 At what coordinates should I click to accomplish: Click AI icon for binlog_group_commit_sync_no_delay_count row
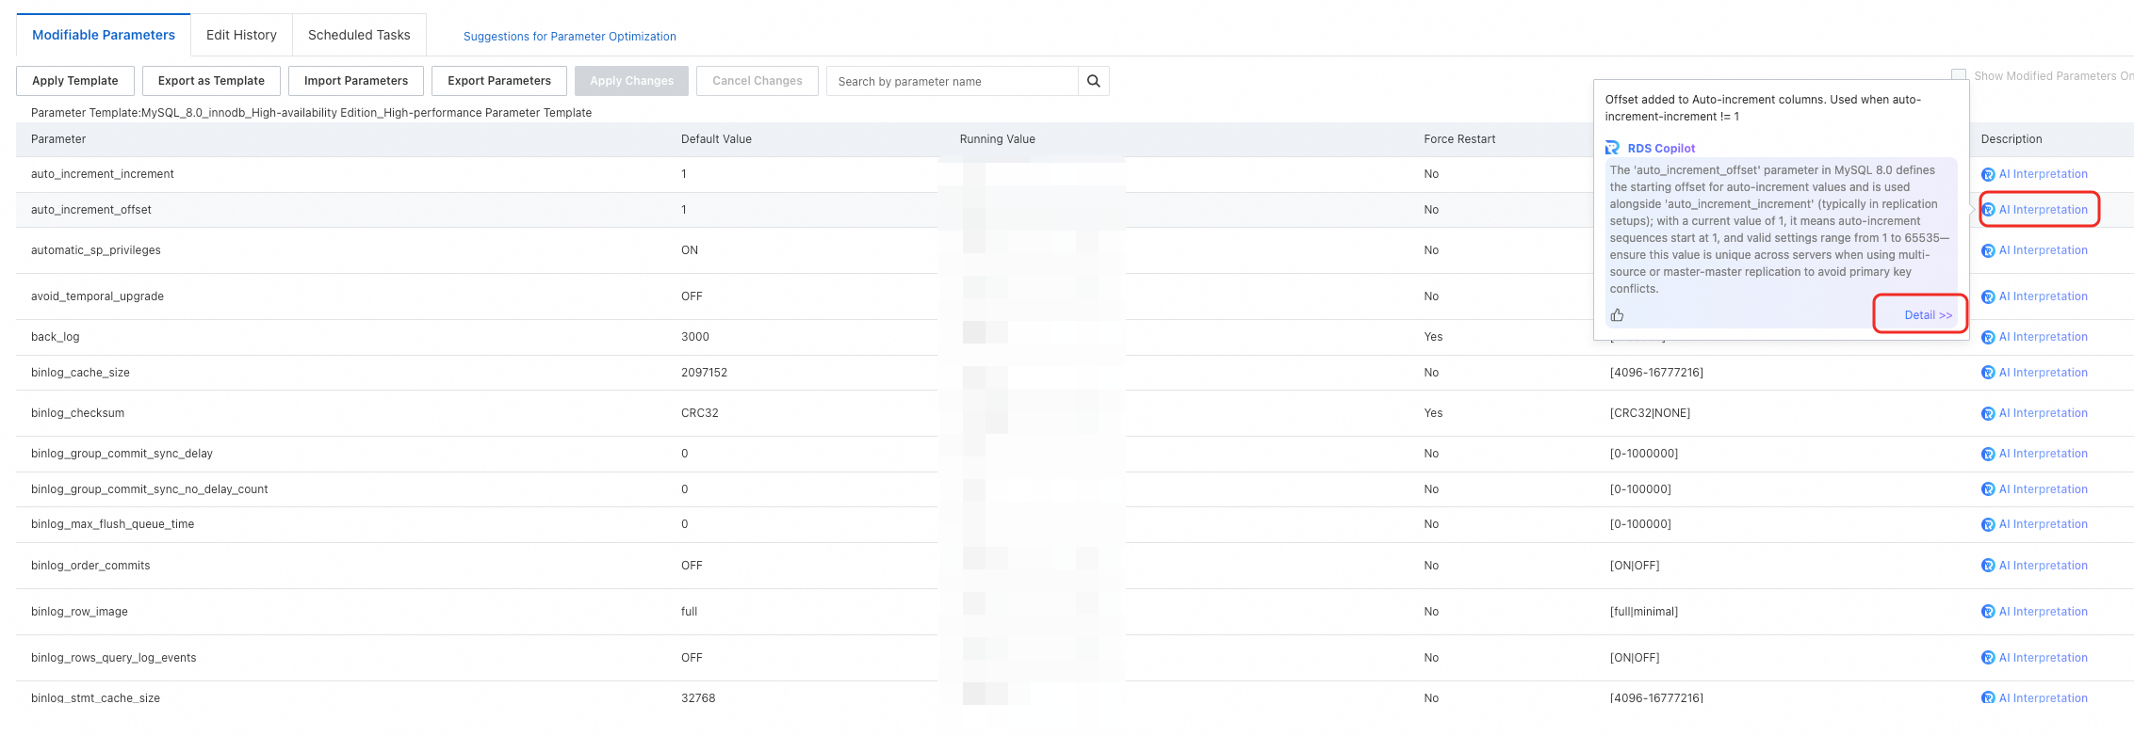pos(1988,489)
